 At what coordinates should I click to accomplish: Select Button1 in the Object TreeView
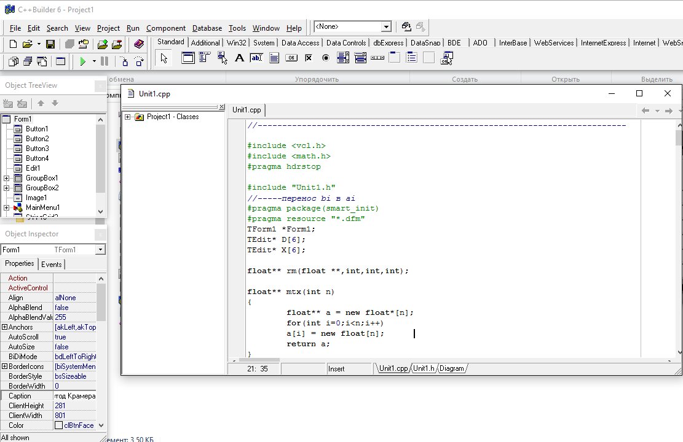pos(37,129)
